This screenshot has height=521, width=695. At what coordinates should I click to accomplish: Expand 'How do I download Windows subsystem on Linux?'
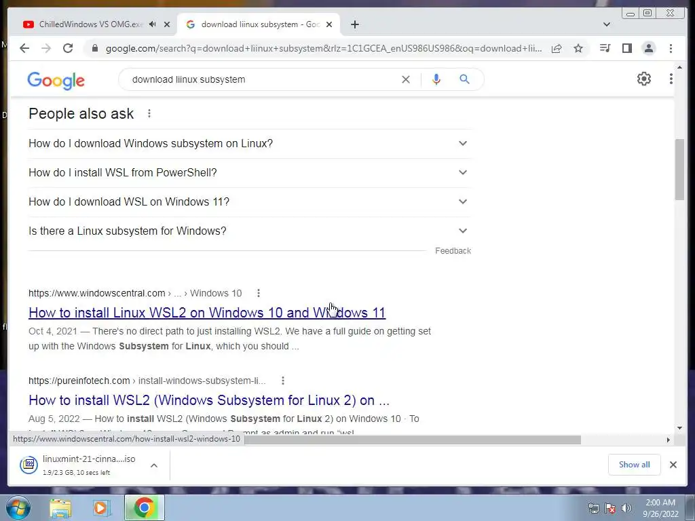click(250, 144)
